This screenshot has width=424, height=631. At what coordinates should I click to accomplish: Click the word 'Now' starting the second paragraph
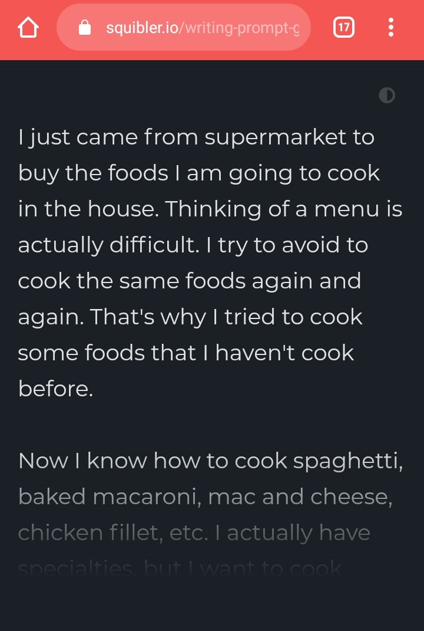(x=43, y=461)
